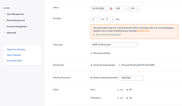The image size is (182, 106).
Task: Set Host video to off
Action: coord(127,90)
